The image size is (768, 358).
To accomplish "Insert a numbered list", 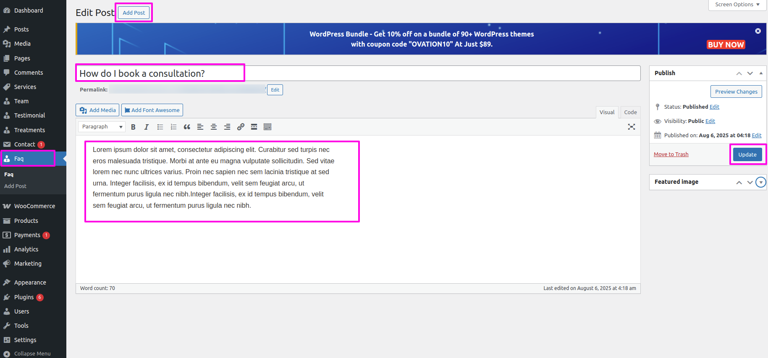I will click(x=173, y=127).
